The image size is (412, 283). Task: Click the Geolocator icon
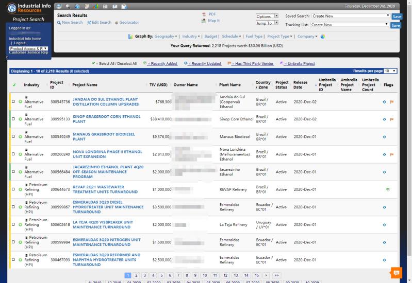[x=117, y=23]
